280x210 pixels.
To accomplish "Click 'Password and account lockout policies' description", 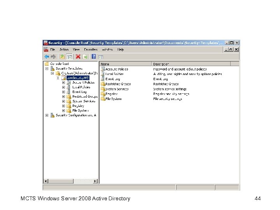I will click(180, 69).
